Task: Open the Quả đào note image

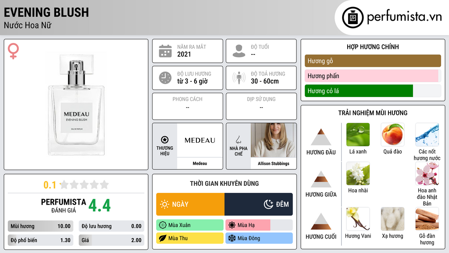Action: [392, 134]
